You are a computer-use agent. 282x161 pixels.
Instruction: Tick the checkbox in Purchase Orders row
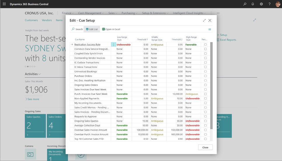click(206, 76)
